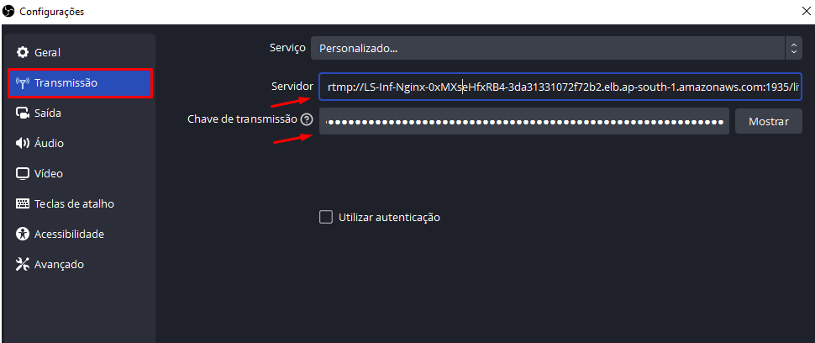Click Mostrar to reveal stream key
The width and height of the screenshot is (815, 343).
tap(768, 121)
